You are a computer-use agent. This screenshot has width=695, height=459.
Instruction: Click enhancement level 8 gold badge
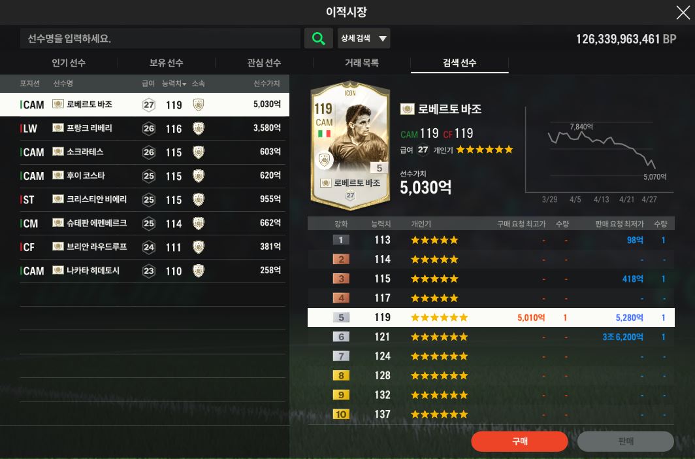[x=341, y=375]
